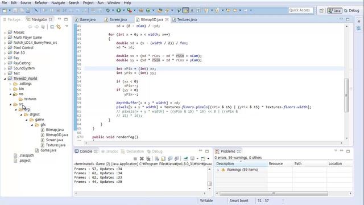
Task: Select the Game.java editor tab
Action: tap(85, 19)
